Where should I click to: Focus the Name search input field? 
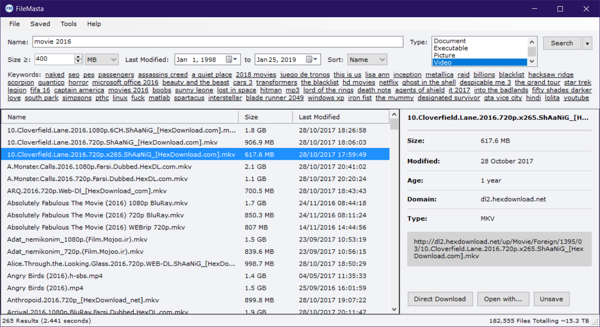(x=217, y=42)
